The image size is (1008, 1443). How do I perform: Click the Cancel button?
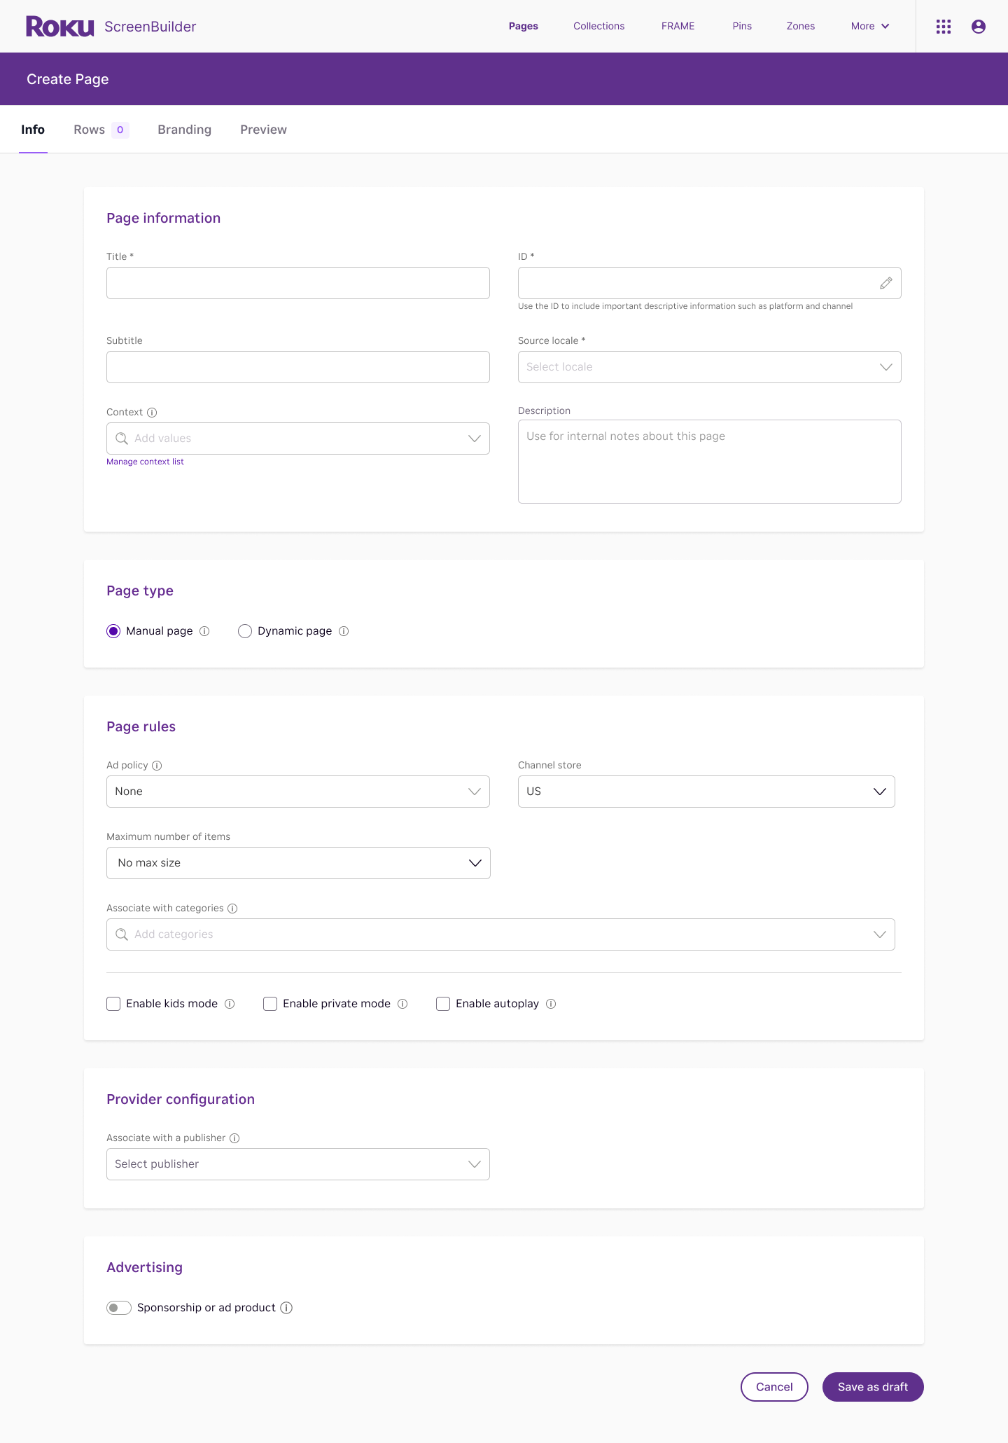[774, 1387]
